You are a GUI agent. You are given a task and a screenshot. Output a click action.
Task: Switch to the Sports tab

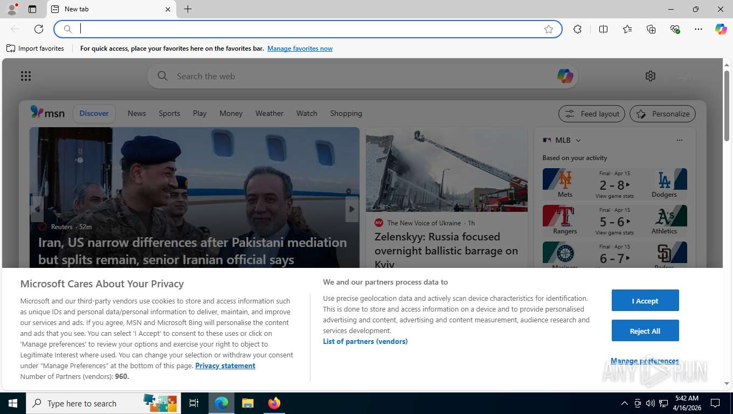click(x=169, y=113)
